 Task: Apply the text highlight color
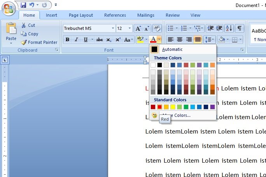point(140,40)
